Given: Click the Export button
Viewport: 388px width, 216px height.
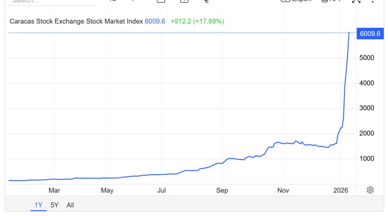Looking at the screenshot, I should [x=296, y=1].
